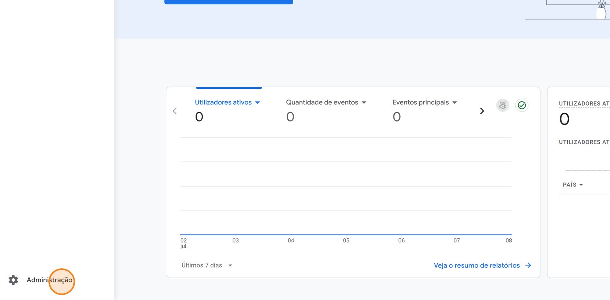
Task: Expand the Utilizadores ativos dropdown arrow
Action: click(257, 103)
